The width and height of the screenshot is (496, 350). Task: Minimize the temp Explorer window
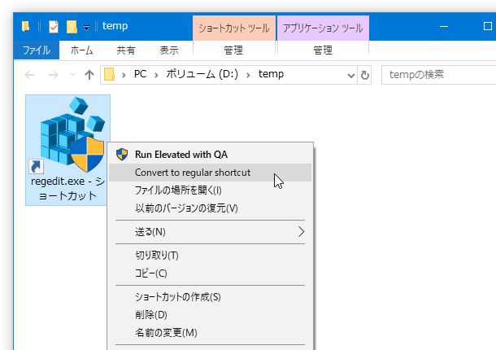pos(444,27)
